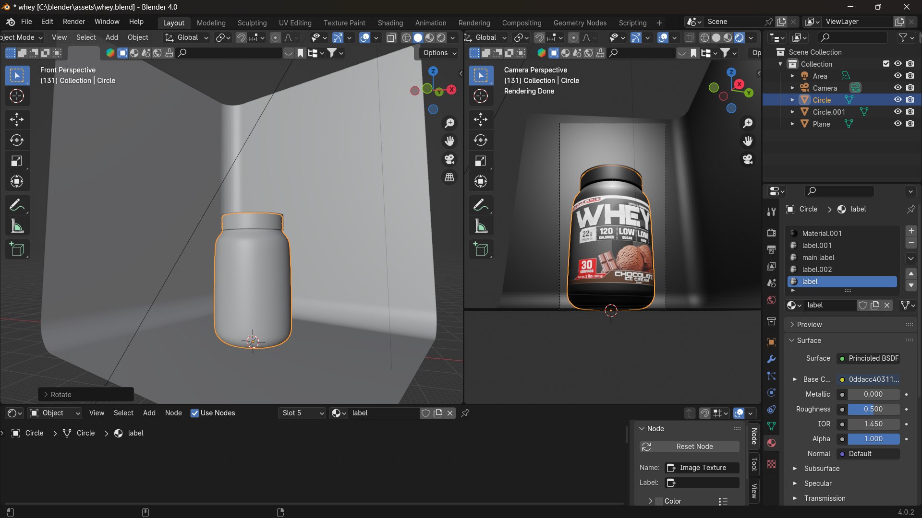The height and width of the screenshot is (518, 922).
Task: Unlink the label material with X
Action: tap(887, 305)
